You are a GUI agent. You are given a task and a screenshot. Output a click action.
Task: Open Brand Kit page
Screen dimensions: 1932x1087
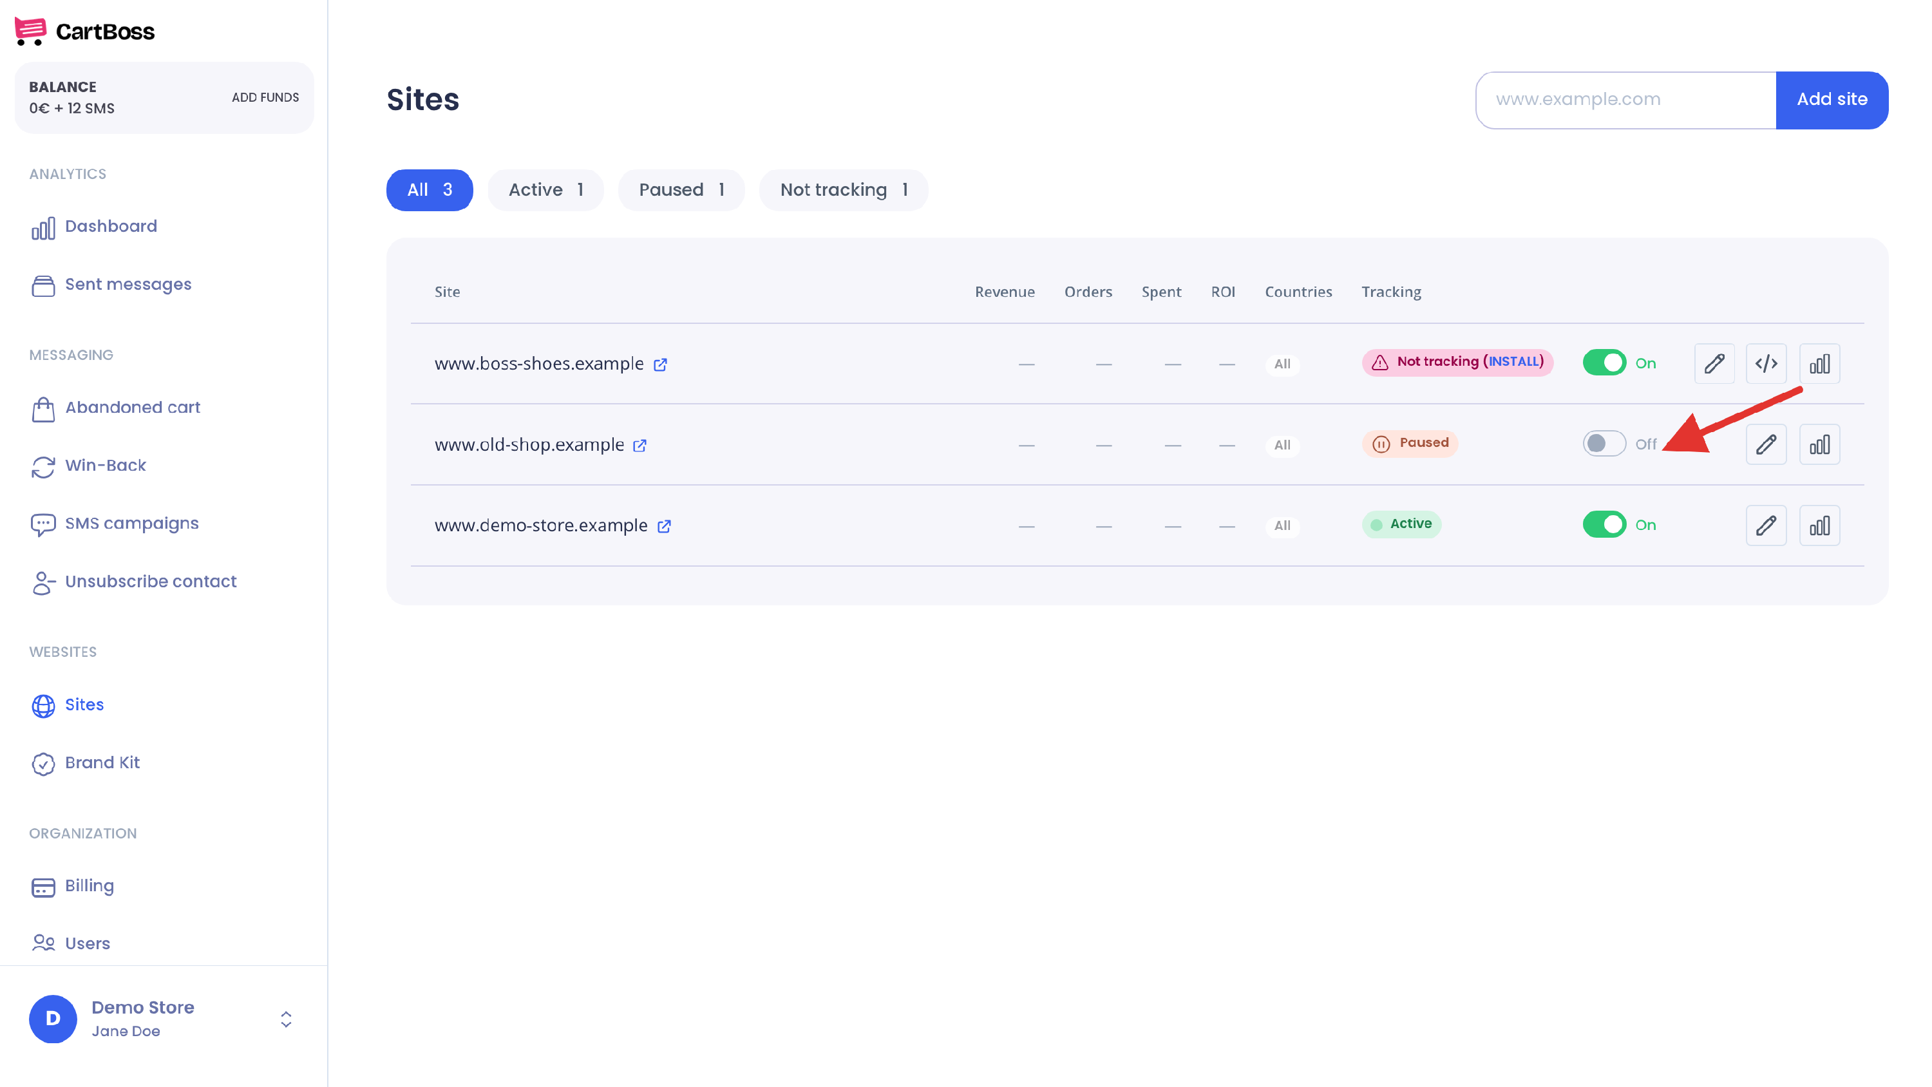coord(86,763)
